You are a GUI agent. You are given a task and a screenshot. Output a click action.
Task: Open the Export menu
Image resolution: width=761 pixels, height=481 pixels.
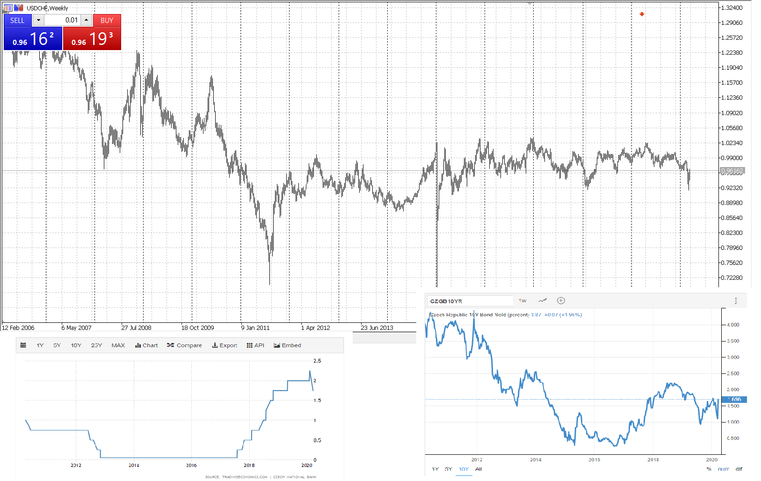(225, 345)
